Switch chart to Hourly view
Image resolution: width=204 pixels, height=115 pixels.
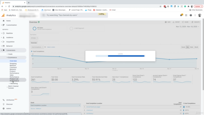point(183,47)
